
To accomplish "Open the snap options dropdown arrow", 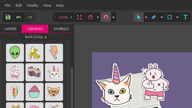I will coord(113,17).
